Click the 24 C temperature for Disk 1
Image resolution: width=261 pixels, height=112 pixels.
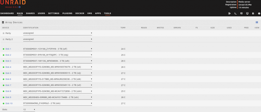coord(123,49)
